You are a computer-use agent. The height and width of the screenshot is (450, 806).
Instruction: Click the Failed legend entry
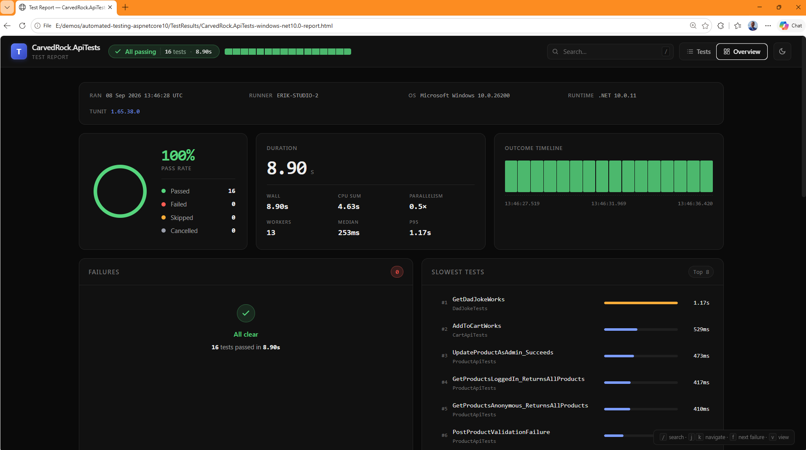point(198,204)
